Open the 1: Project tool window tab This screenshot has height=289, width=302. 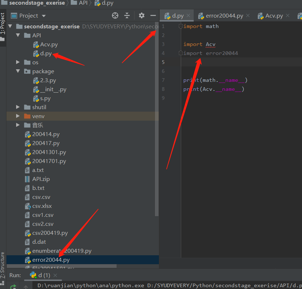(3, 27)
